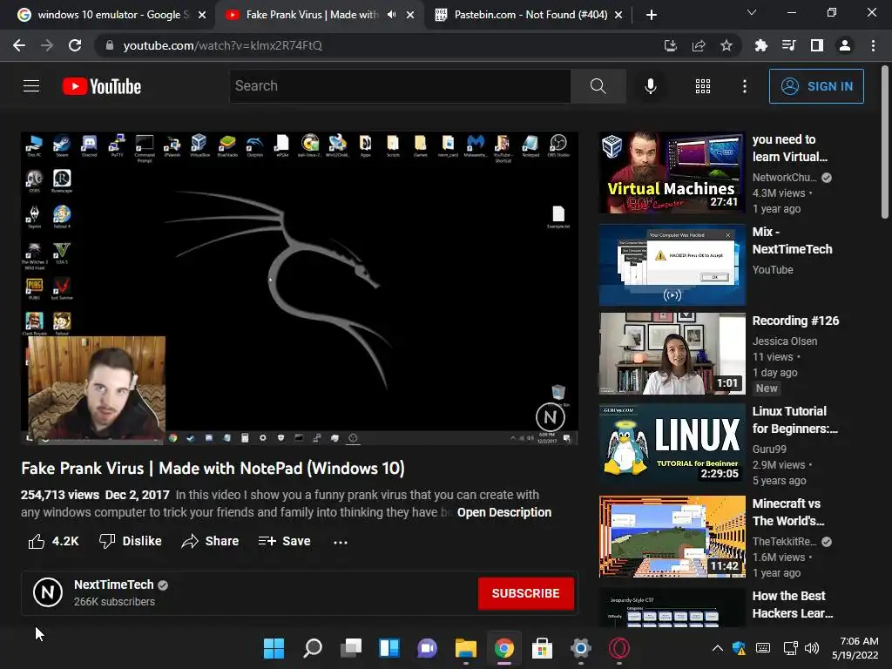Click the SIGN IN button
Viewport: 892px width, 669px height.
pos(815,86)
